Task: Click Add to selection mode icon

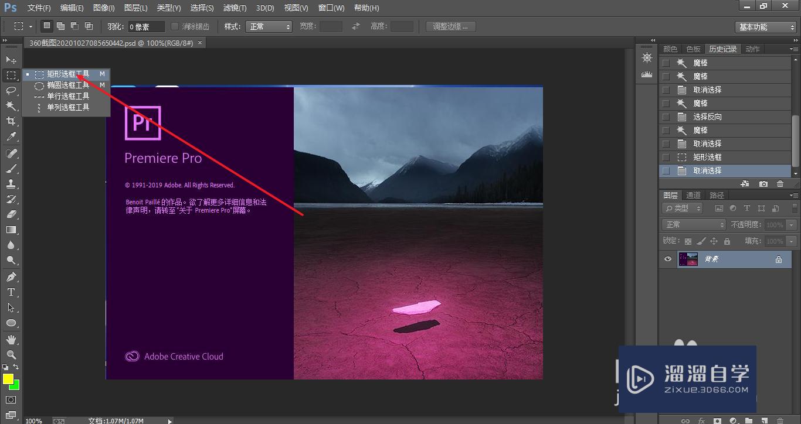Action: pyautogui.click(x=60, y=26)
